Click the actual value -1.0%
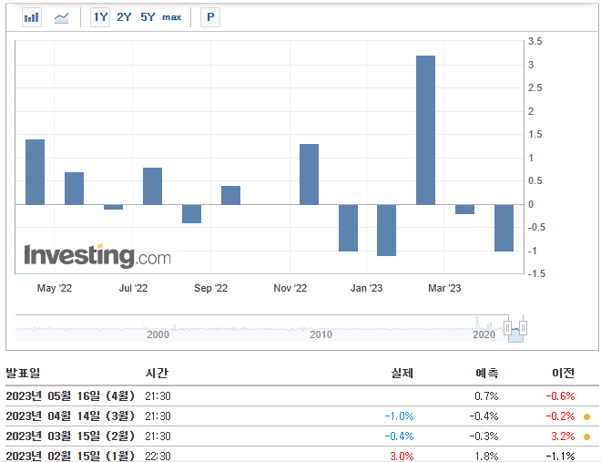 click(x=399, y=416)
